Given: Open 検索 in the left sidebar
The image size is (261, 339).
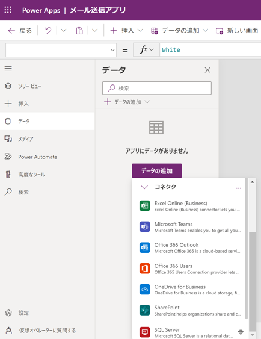Looking at the screenshot, I should tap(48, 192).
